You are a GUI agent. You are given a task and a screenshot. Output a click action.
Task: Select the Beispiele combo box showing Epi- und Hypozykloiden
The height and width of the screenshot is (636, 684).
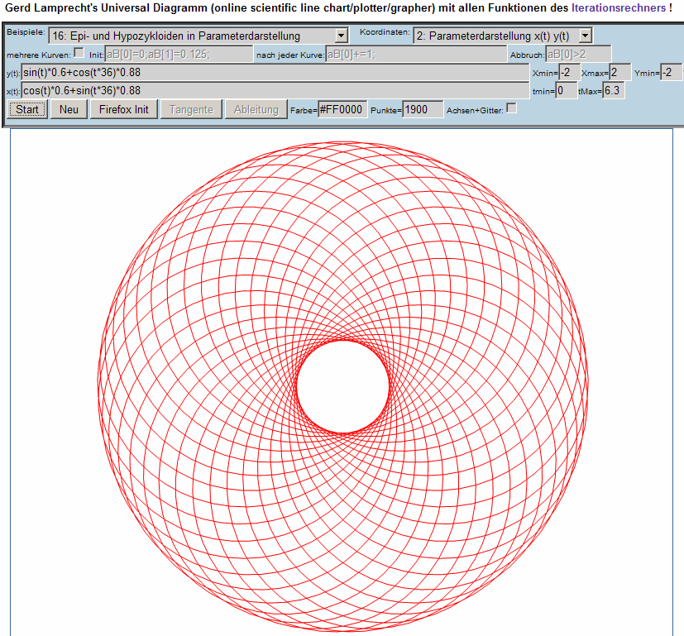(x=199, y=36)
